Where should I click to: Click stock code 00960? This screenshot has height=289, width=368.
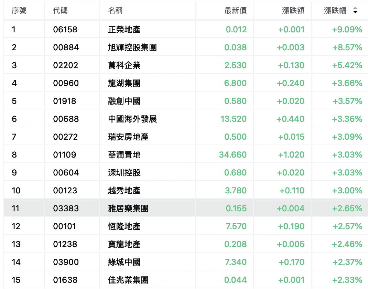66,83
